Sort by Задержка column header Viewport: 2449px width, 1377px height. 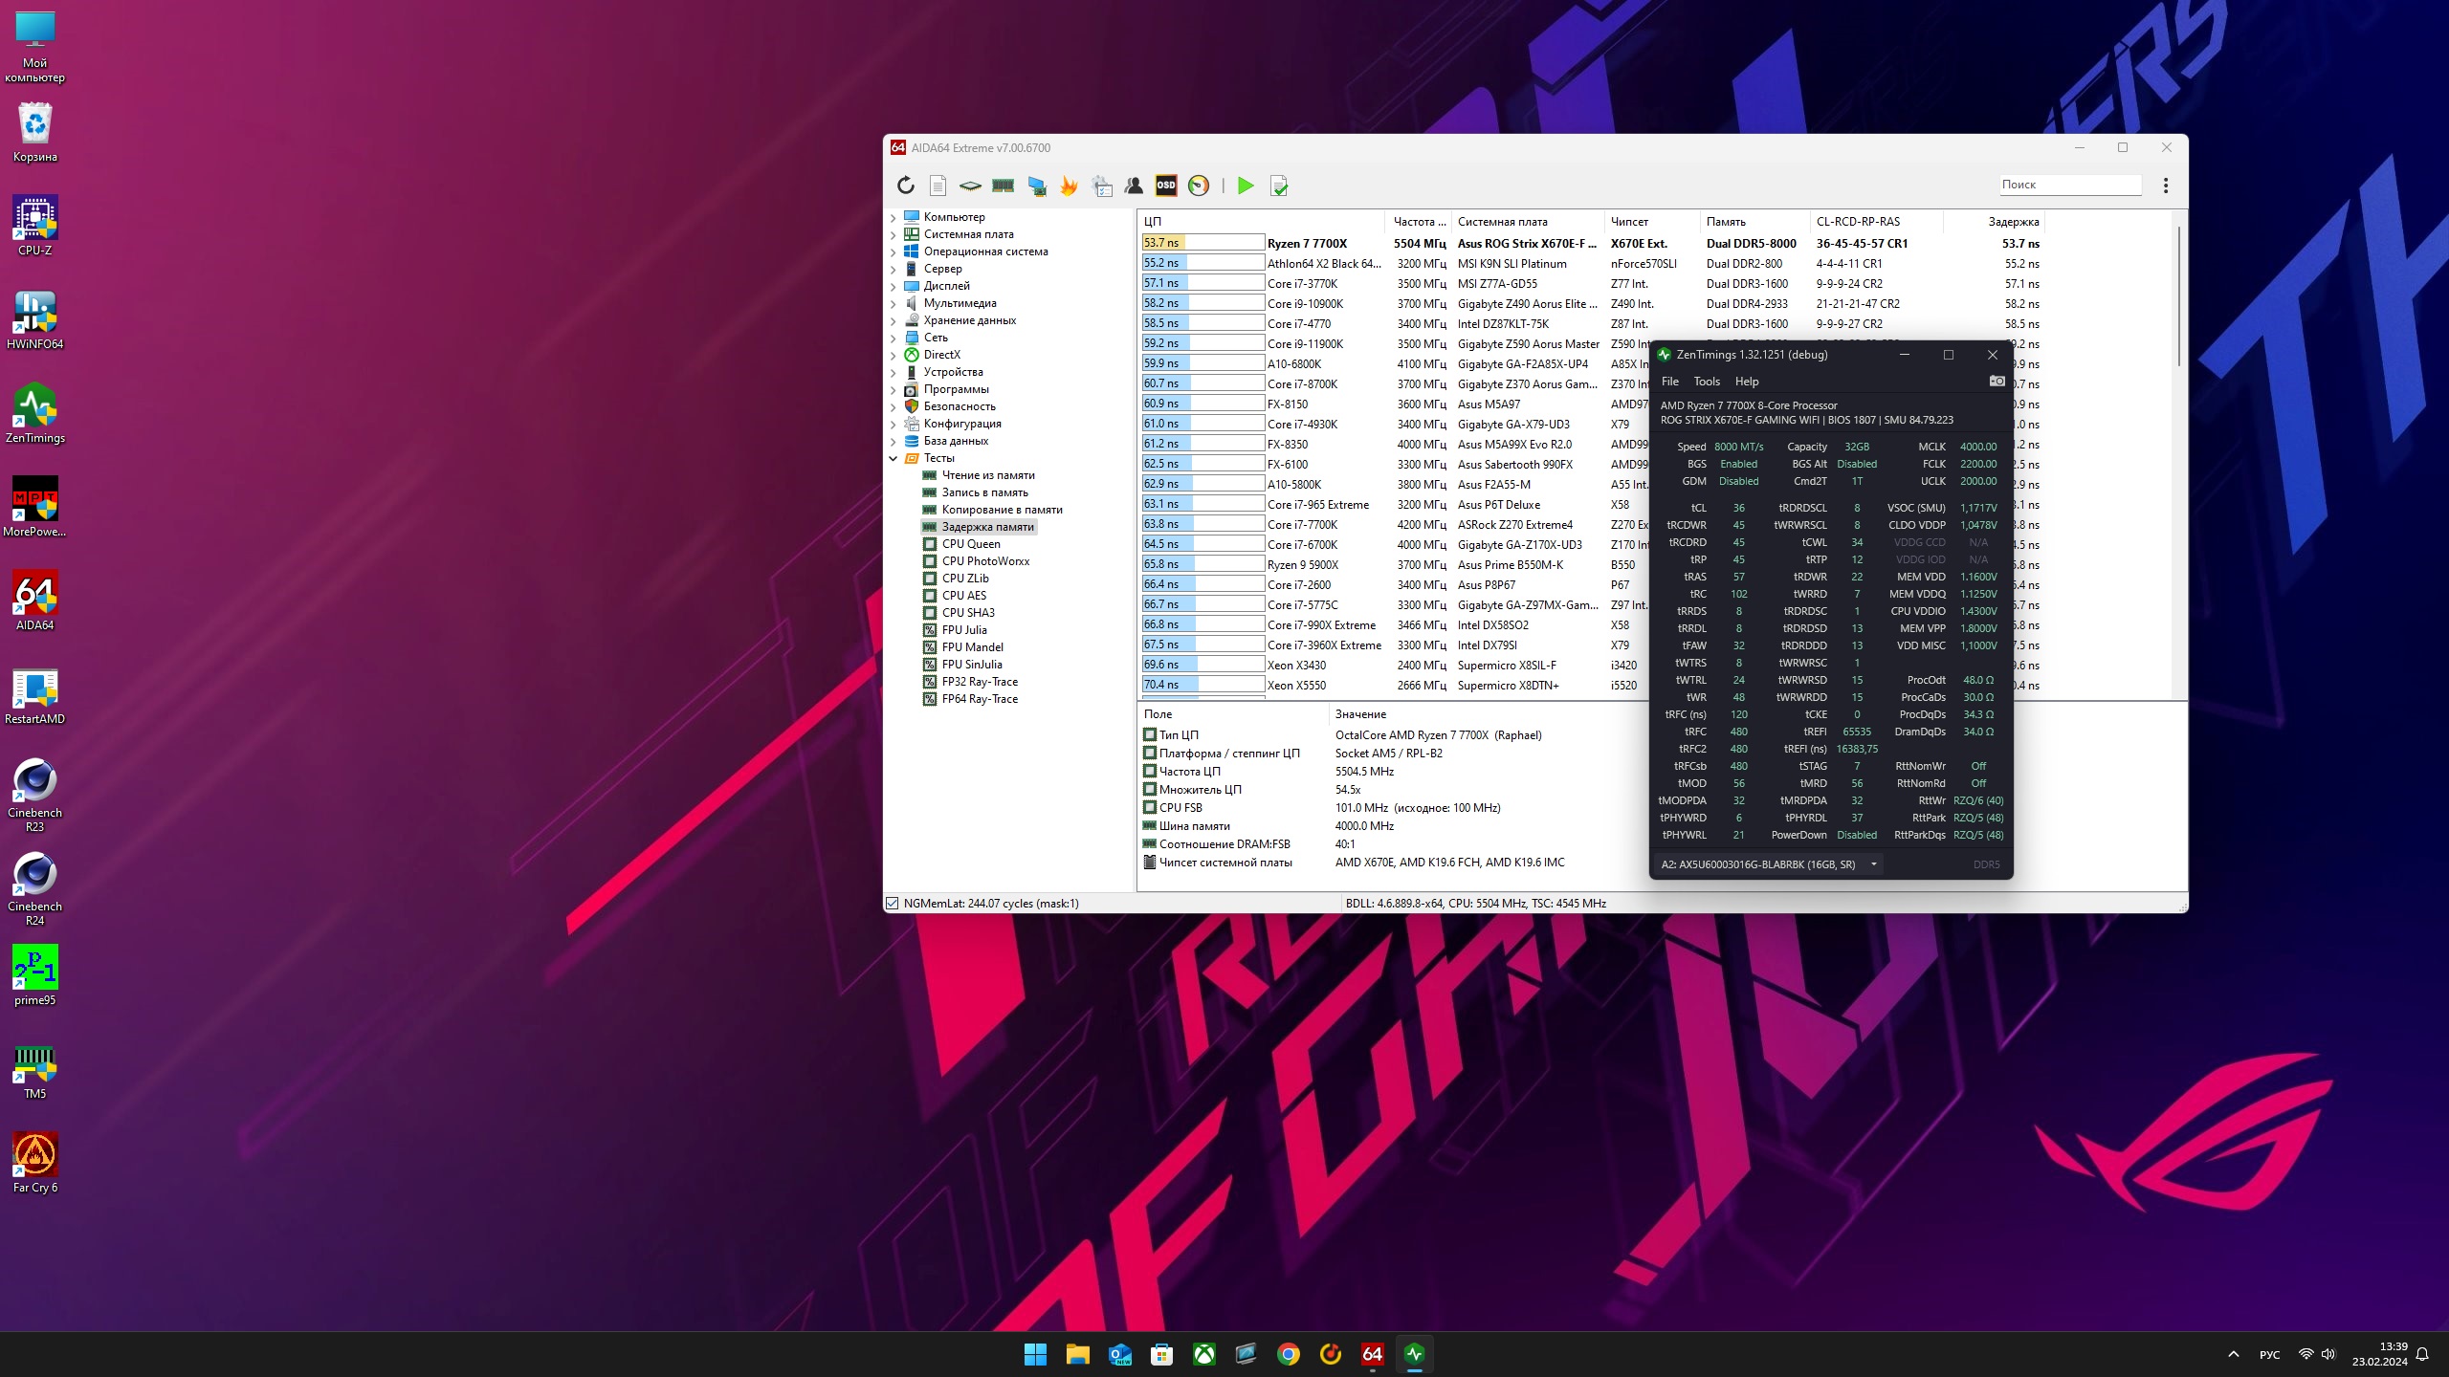tap(2013, 222)
